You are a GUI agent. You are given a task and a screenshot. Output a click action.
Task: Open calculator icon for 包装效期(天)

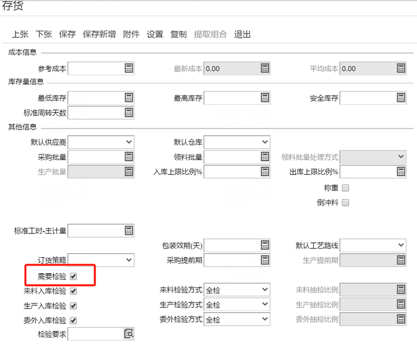[x=265, y=245]
